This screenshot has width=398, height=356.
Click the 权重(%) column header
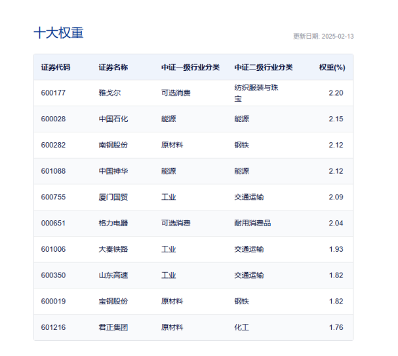coord(332,68)
